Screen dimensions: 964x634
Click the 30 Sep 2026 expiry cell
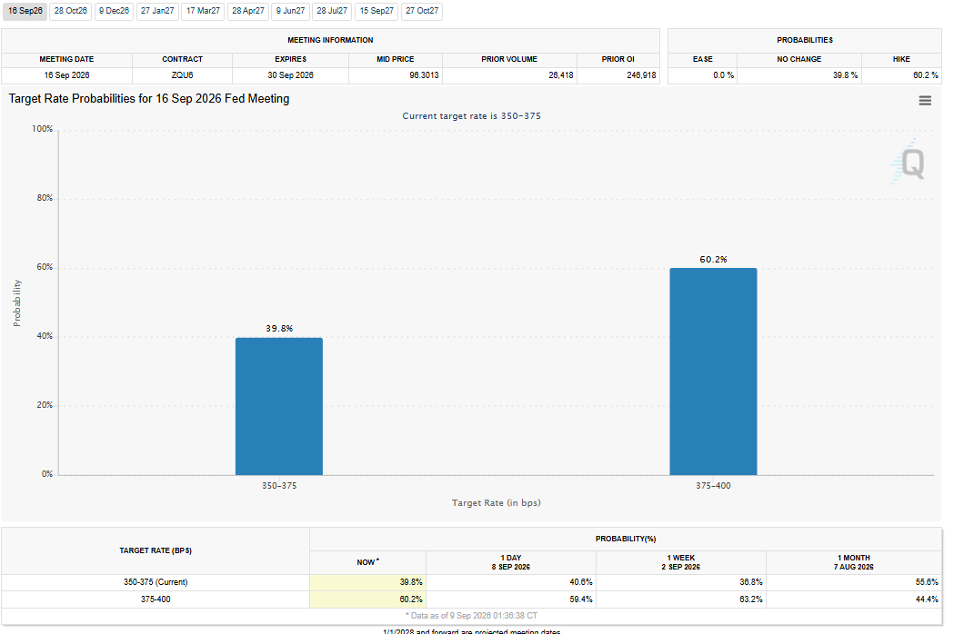[x=290, y=75]
